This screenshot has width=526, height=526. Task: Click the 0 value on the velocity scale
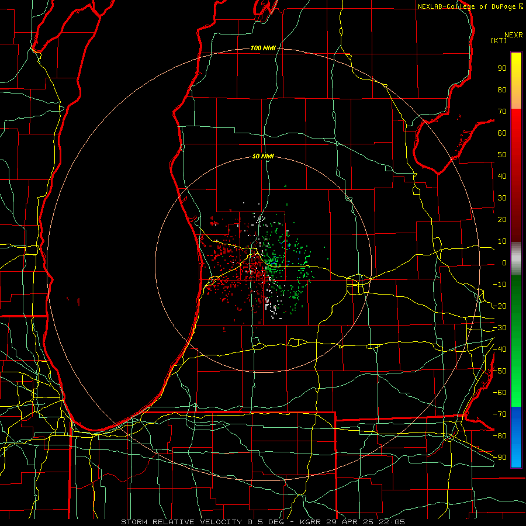click(x=504, y=262)
